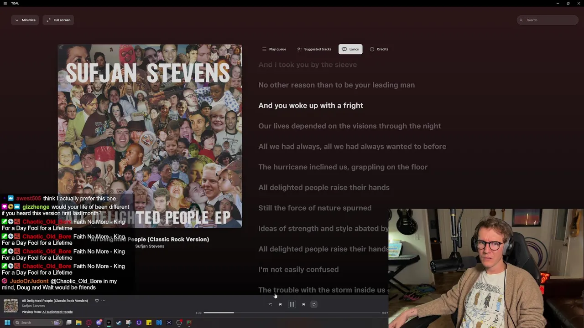Click the magnifier icon in TIDAL search
Image resolution: width=584 pixels, height=328 pixels.
click(x=521, y=20)
